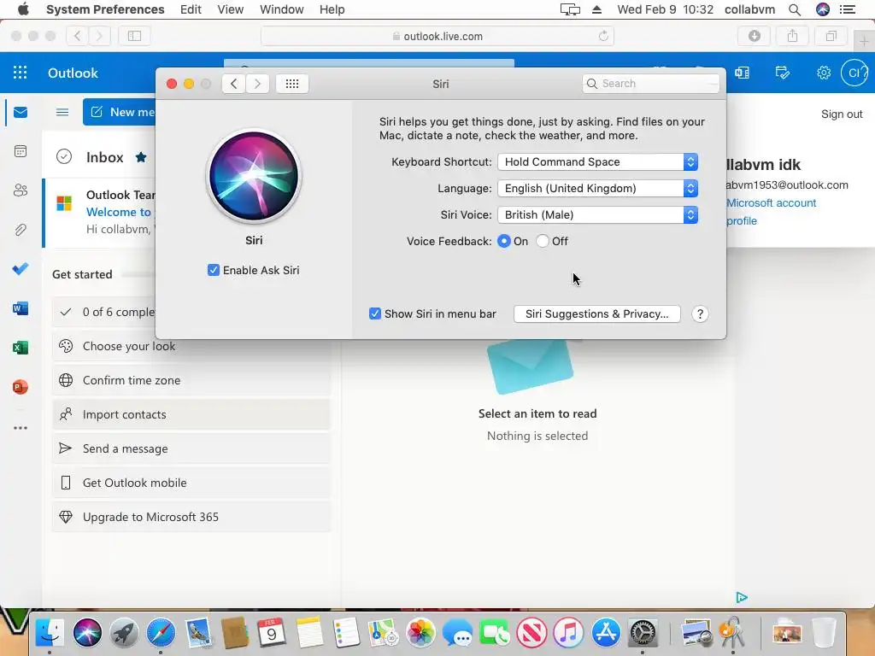
Task: Click Sign out in Outlook account panel
Action: [842, 114]
